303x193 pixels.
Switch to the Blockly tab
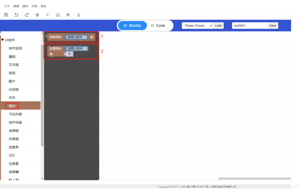pos(132,26)
